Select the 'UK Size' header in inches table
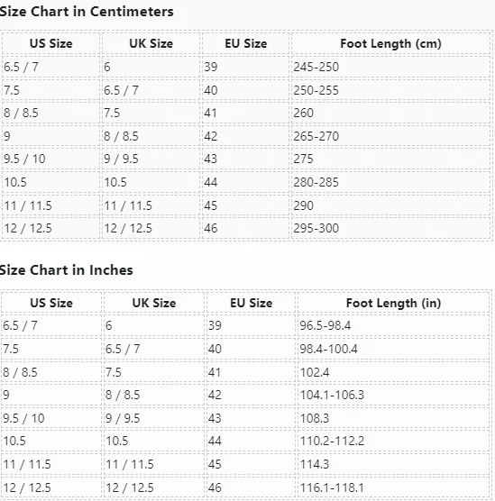This screenshot has width=495, height=501. click(x=154, y=303)
